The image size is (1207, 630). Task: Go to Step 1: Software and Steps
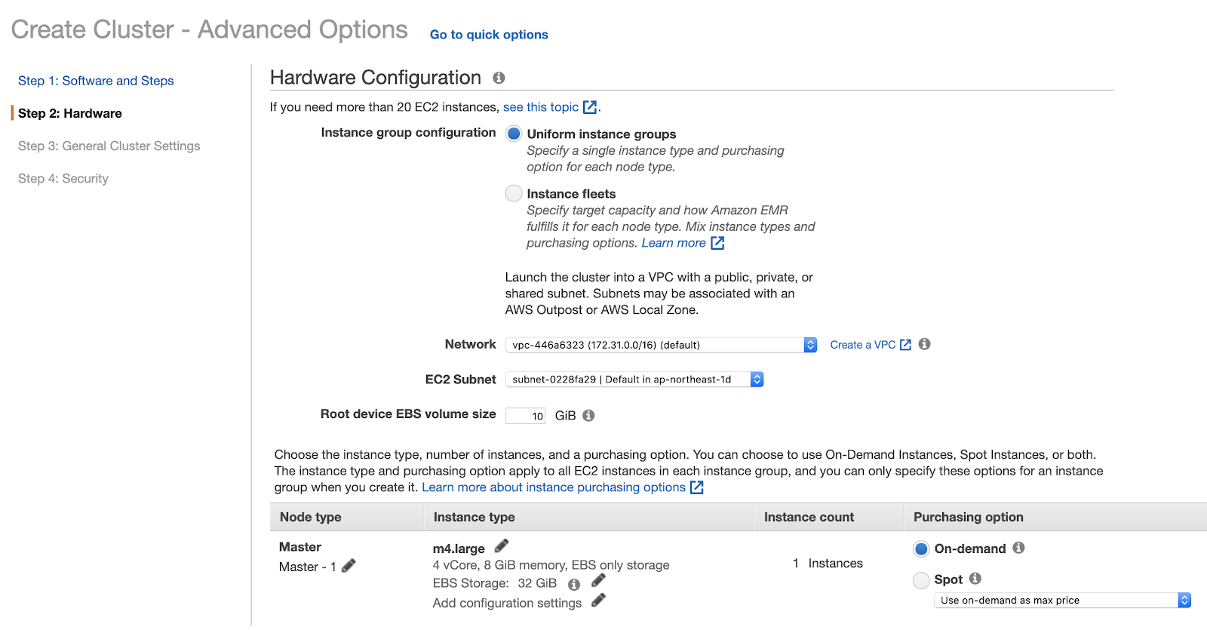96,81
